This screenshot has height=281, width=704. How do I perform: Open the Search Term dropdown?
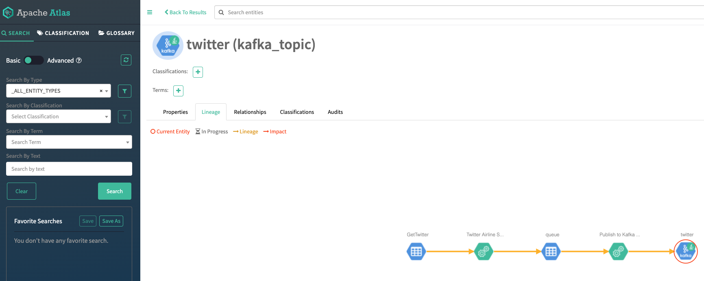point(69,142)
